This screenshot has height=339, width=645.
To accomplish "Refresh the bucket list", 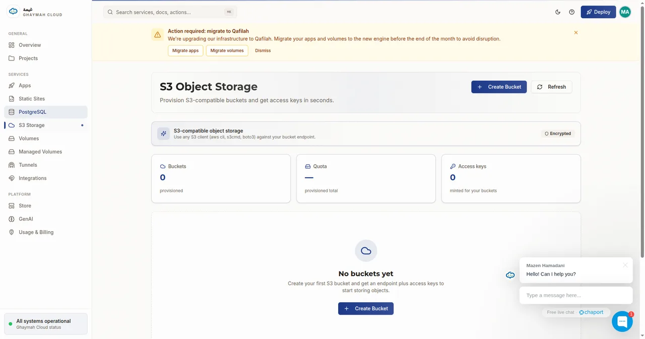I will pos(551,87).
